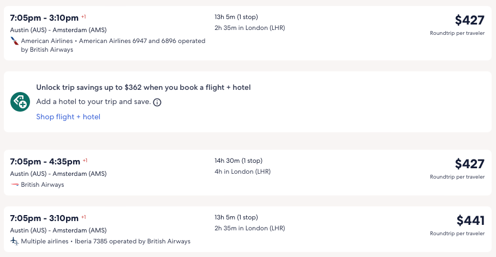The image size is (496, 257).
Task: Pick the Multiple airlines Iberia 7385 flight
Action: [x=45, y=218]
